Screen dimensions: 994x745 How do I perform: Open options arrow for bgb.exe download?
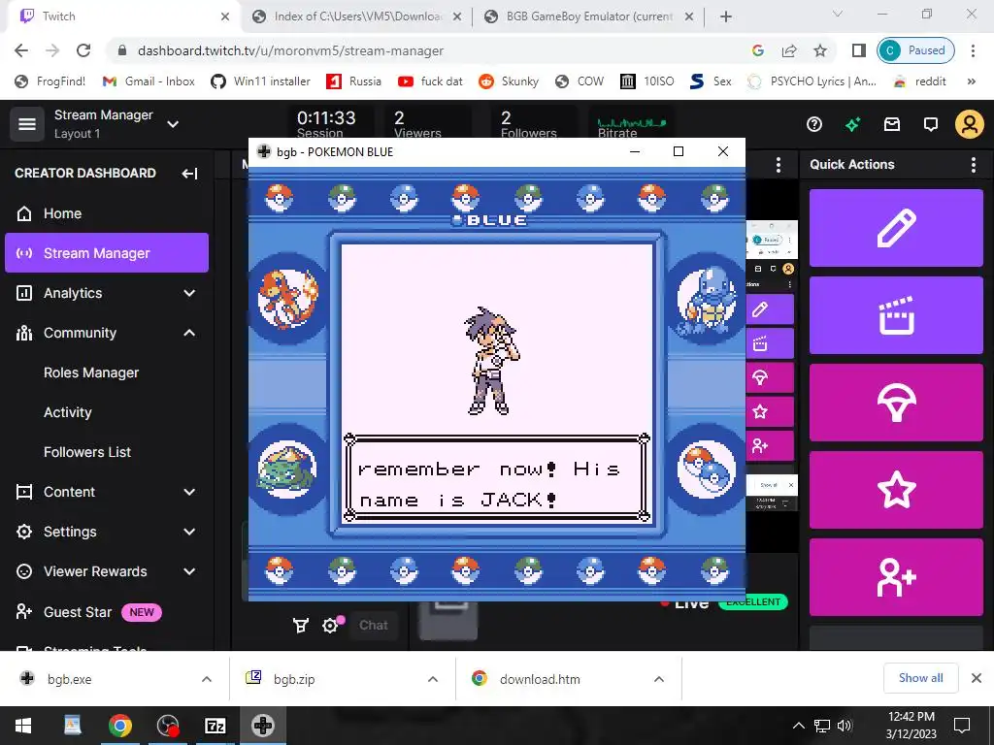pyautogui.click(x=207, y=679)
